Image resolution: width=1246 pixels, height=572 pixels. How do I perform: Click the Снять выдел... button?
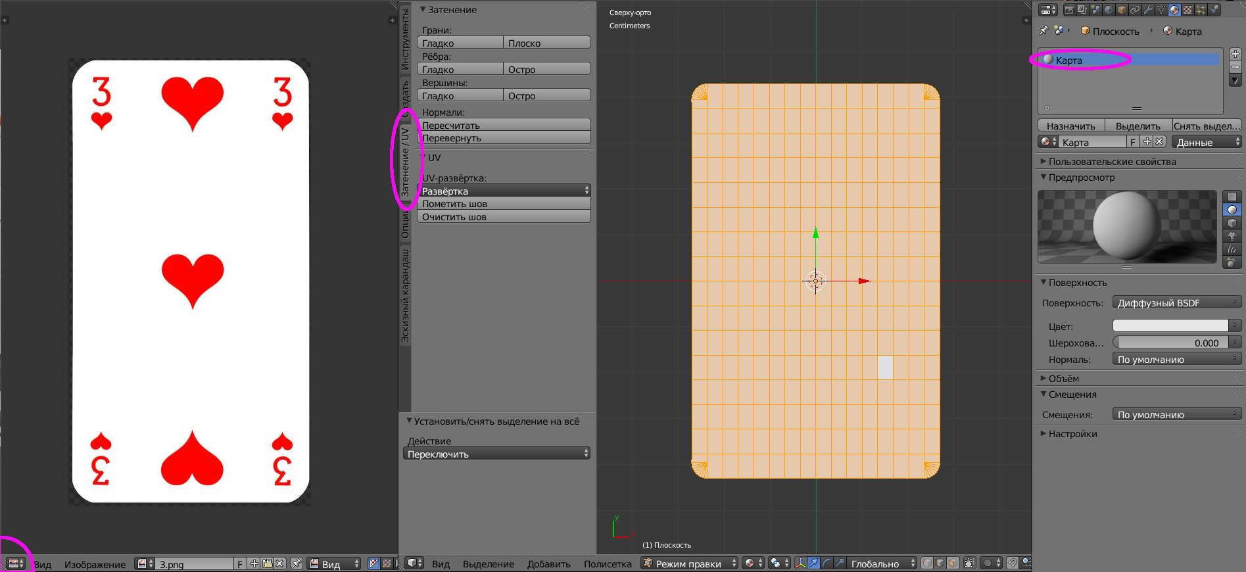coord(1207,126)
